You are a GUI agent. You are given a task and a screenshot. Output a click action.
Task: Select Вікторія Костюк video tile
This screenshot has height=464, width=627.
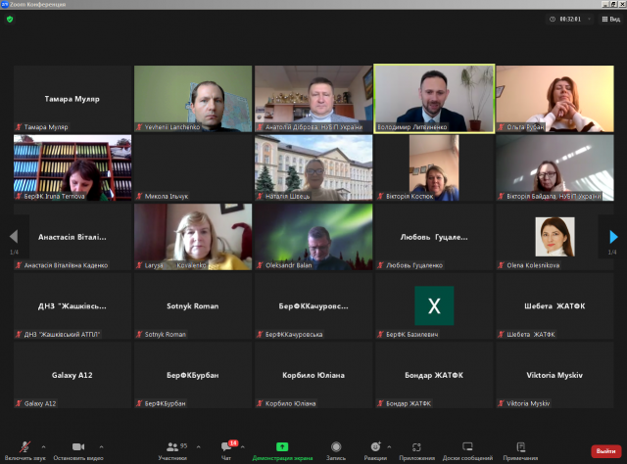click(434, 167)
